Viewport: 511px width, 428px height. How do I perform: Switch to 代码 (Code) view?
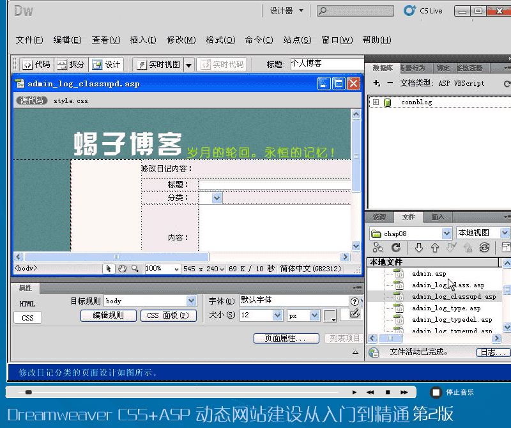[36, 65]
